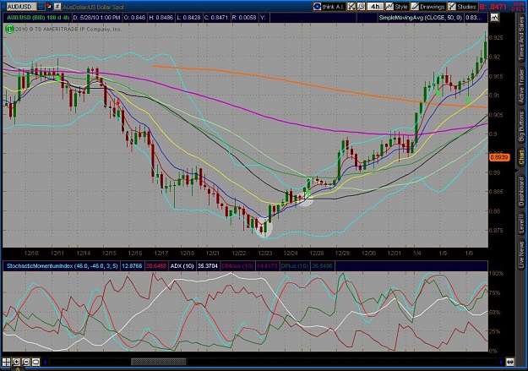The height and width of the screenshot is (371, 528).
Task: Open the Active Trader side tab
Action: coord(521,86)
